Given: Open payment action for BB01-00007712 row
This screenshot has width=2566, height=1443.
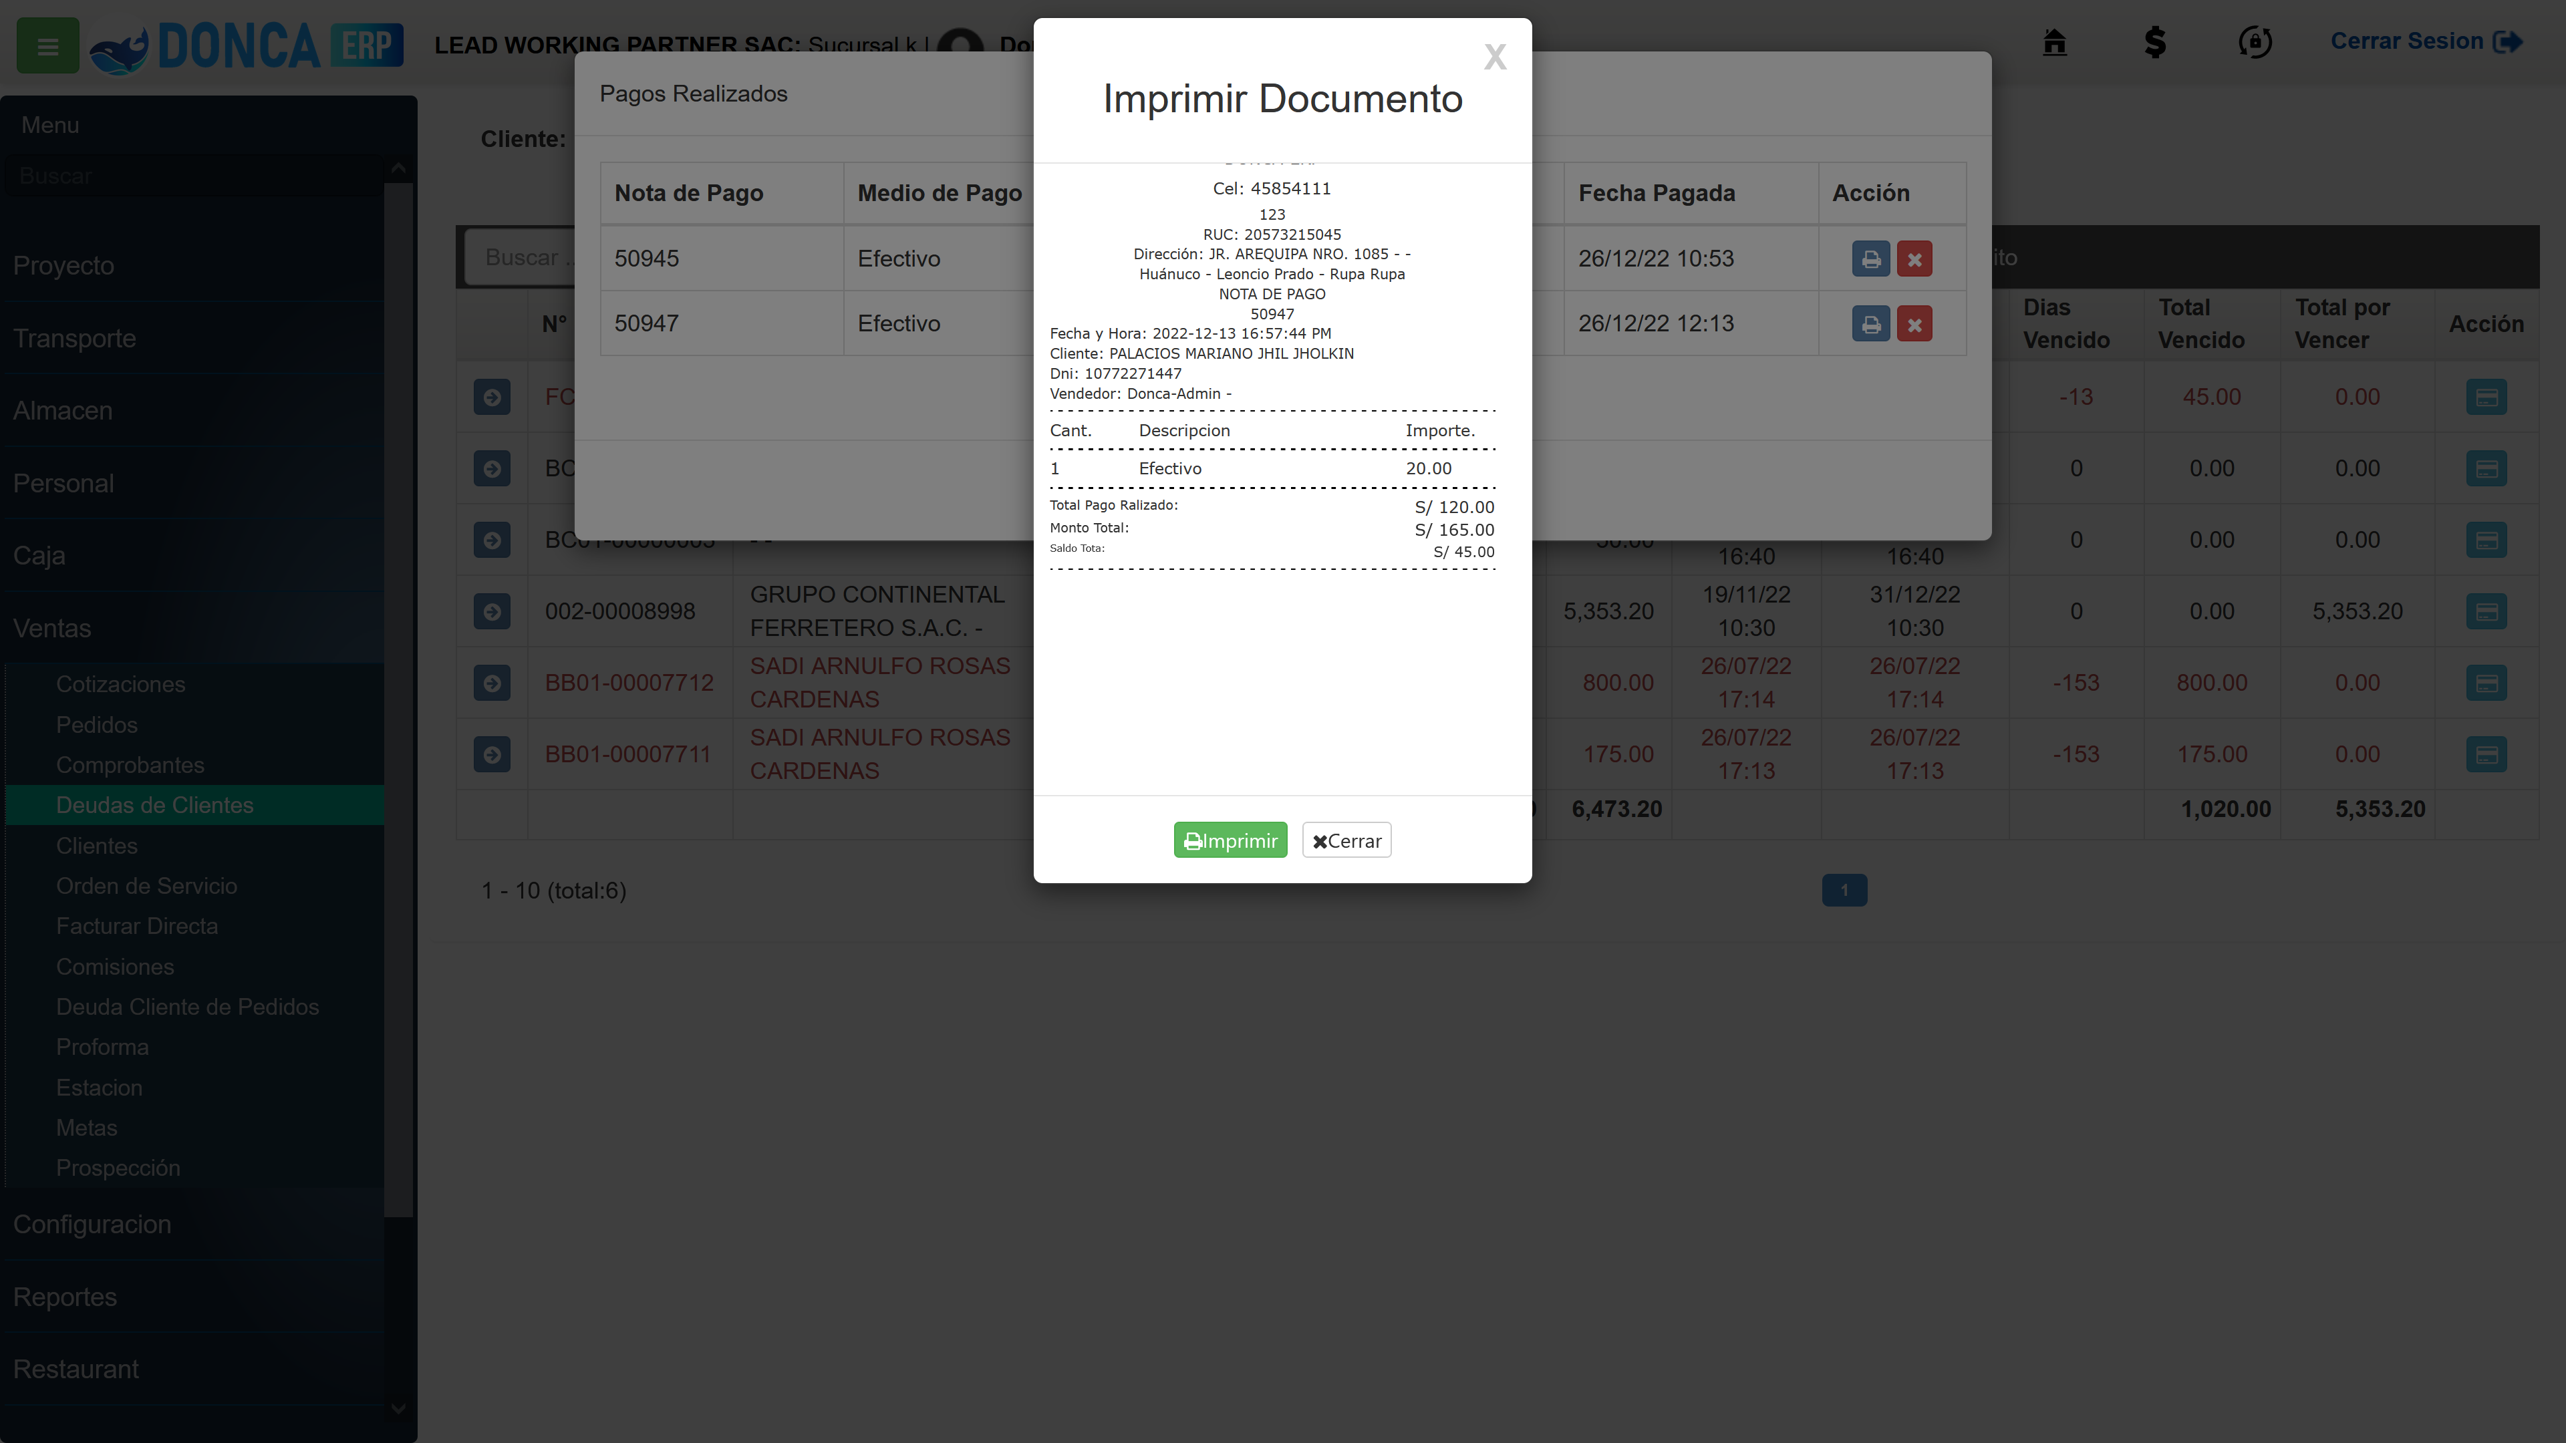Looking at the screenshot, I should [2486, 683].
